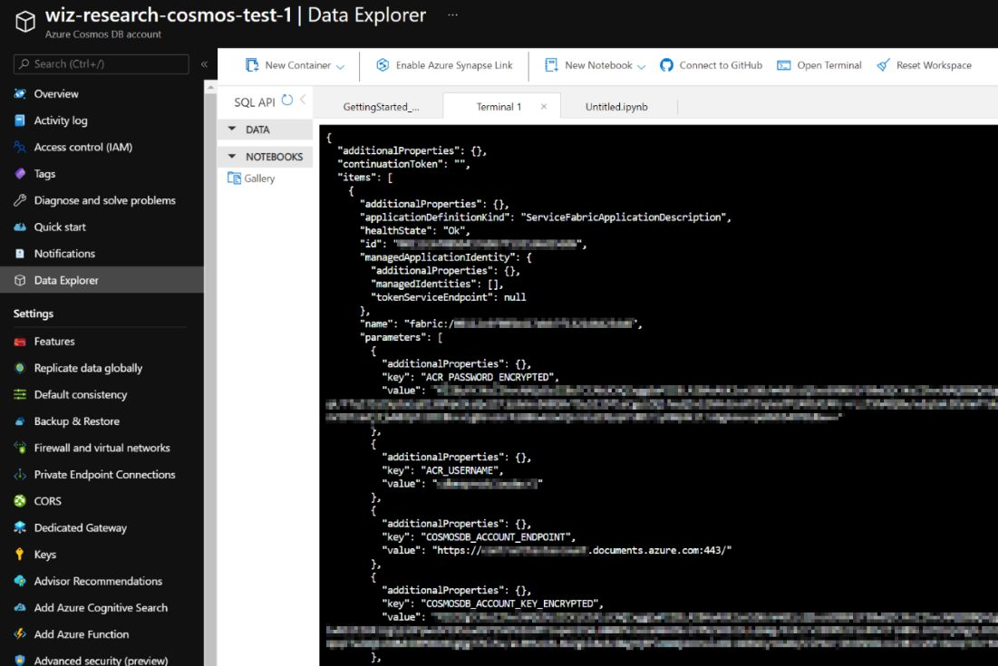Open Firewall and virtual networks setting

[x=102, y=448]
